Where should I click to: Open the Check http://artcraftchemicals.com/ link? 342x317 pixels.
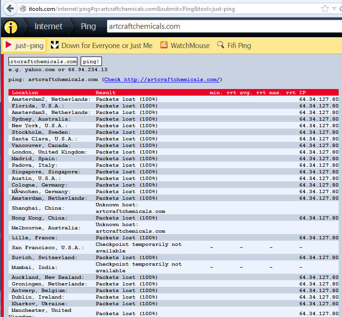[x=162, y=80]
